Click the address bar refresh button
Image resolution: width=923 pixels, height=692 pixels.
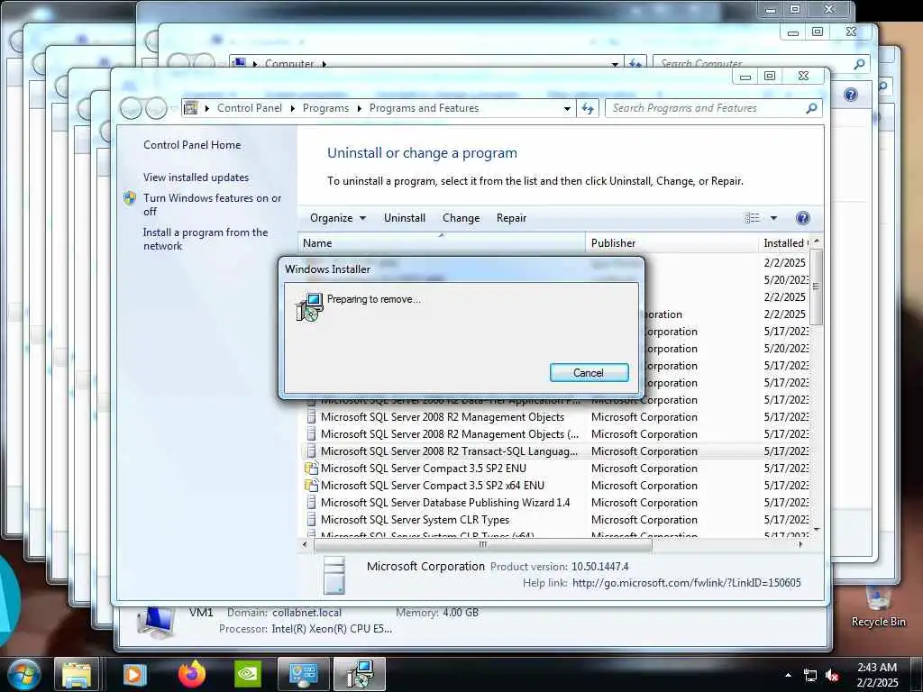click(588, 108)
